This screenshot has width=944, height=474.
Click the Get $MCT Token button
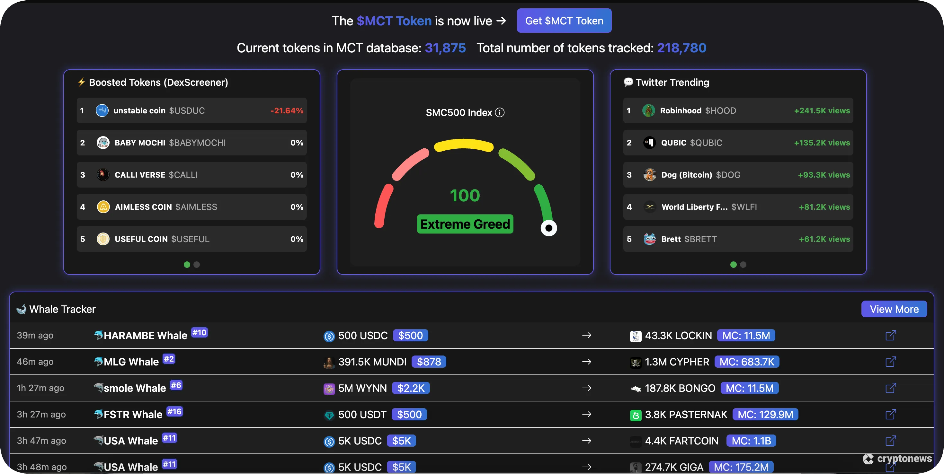pos(563,21)
